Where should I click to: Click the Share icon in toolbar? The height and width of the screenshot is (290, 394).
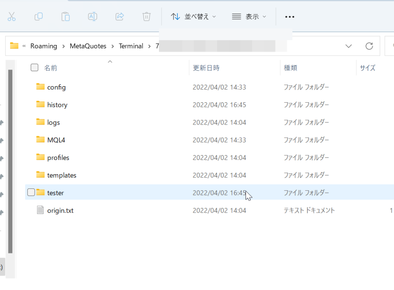click(120, 17)
